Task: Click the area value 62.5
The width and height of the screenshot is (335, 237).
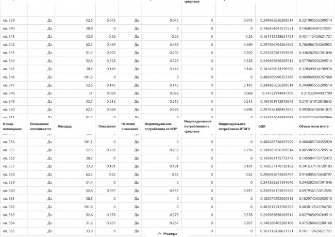Action: tap(89, 109)
